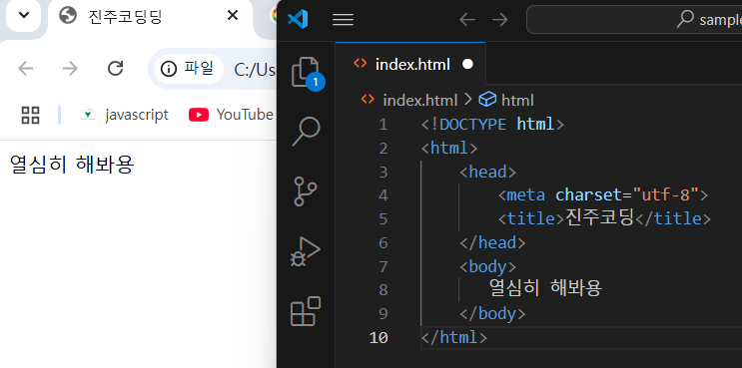Open the Explorer view in VS Code
The width and height of the screenshot is (742, 368).
tap(306, 72)
